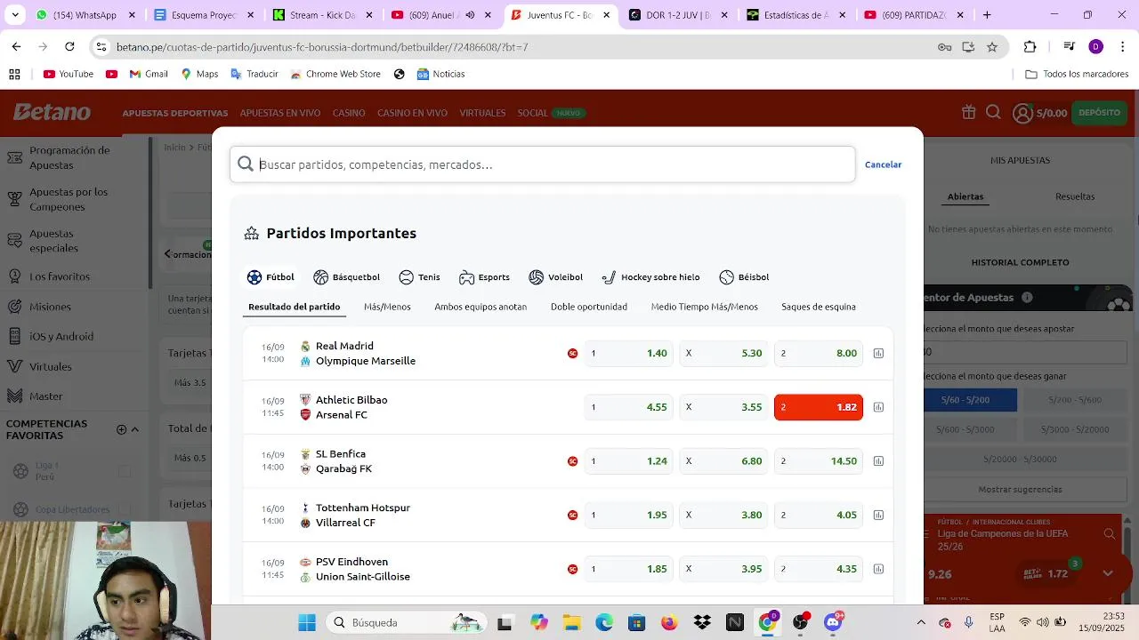This screenshot has height=640, width=1139.
Task: Select the Esports sport filter
Action: pos(484,277)
